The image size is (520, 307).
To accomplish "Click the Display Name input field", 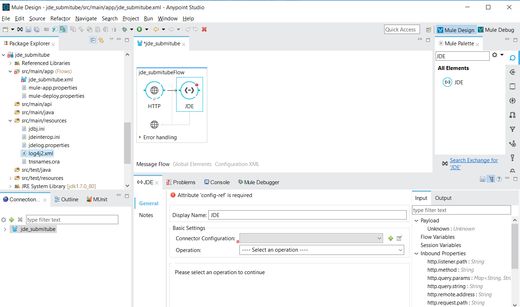I will tap(307, 215).
